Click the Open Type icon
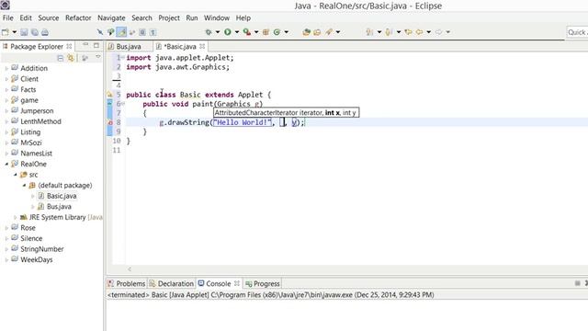This screenshot has width=588, height=331. [x=306, y=32]
